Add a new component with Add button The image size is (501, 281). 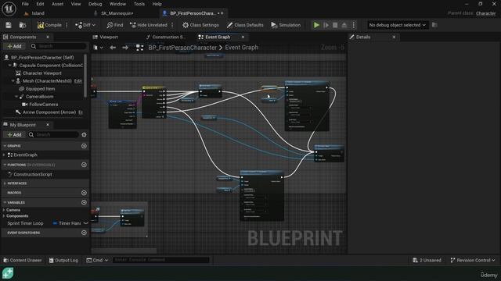click(x=14, y=46)
